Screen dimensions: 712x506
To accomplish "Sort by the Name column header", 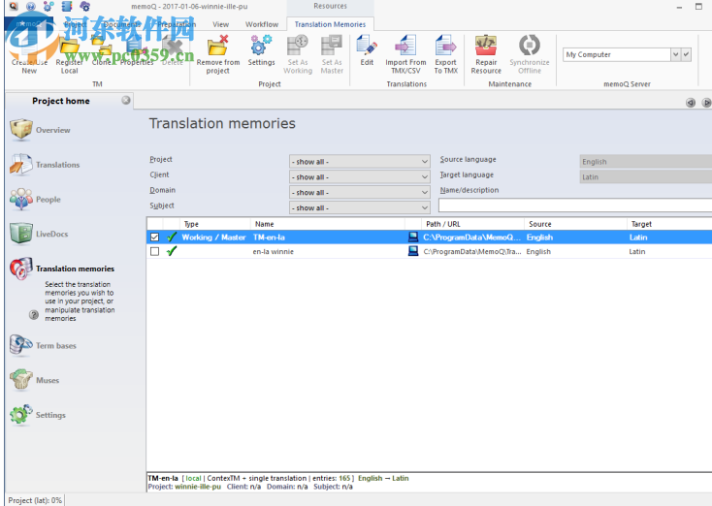I will 327,224.
